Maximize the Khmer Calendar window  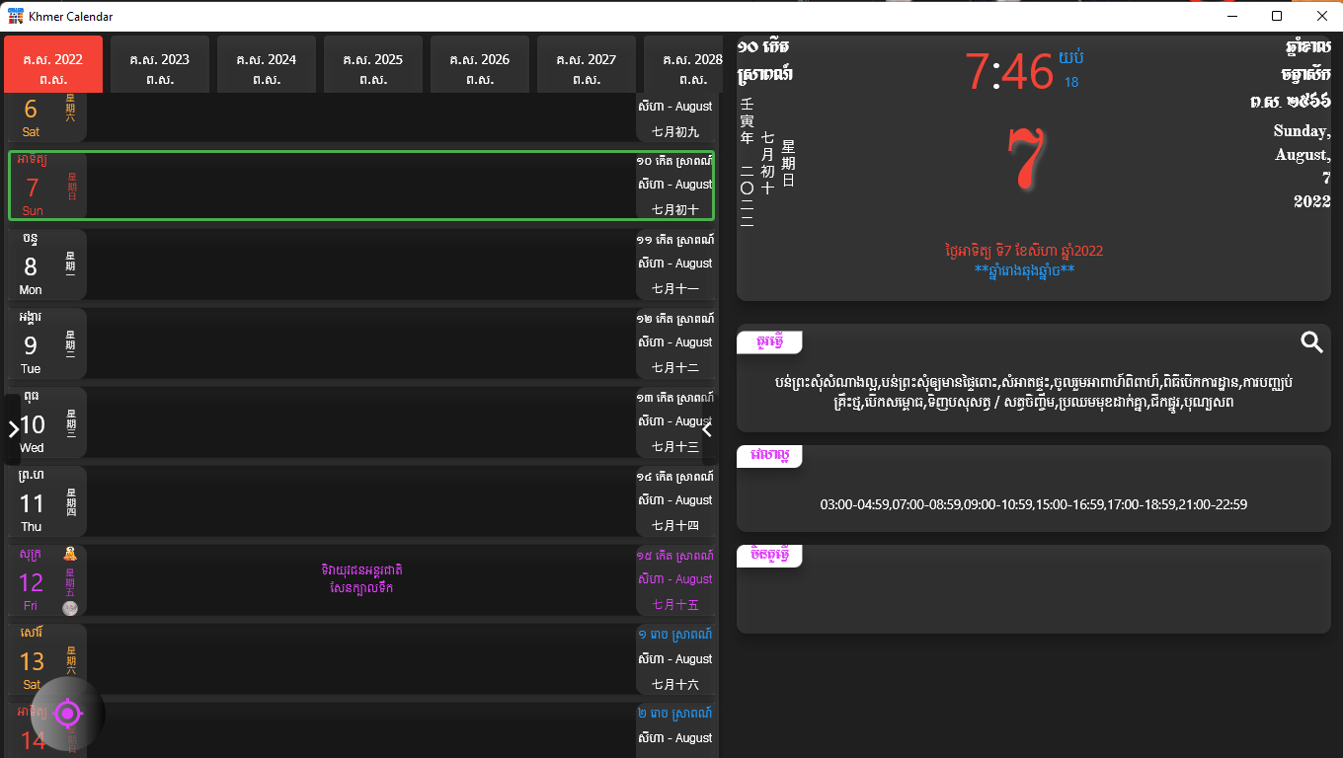coord(1277,16)
